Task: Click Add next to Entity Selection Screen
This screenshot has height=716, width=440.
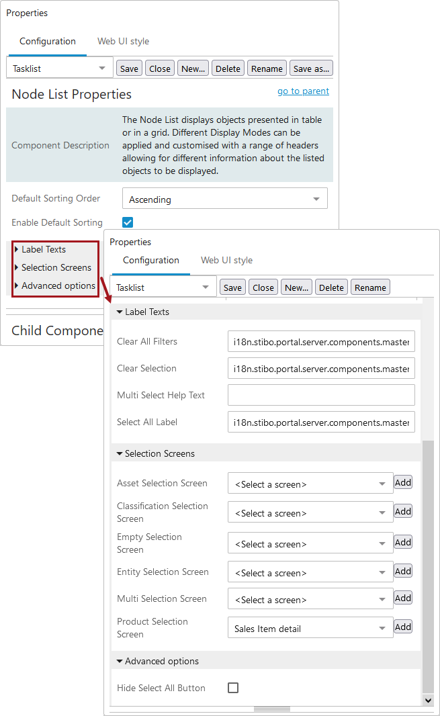Action: coord(403,571)
